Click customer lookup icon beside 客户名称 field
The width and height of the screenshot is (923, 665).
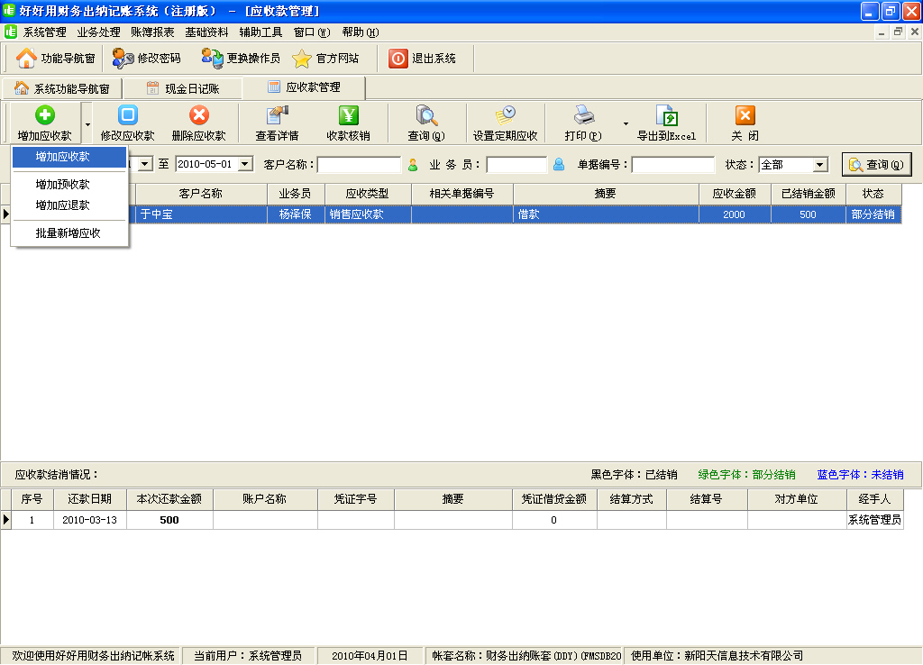[x=413, y=165]
